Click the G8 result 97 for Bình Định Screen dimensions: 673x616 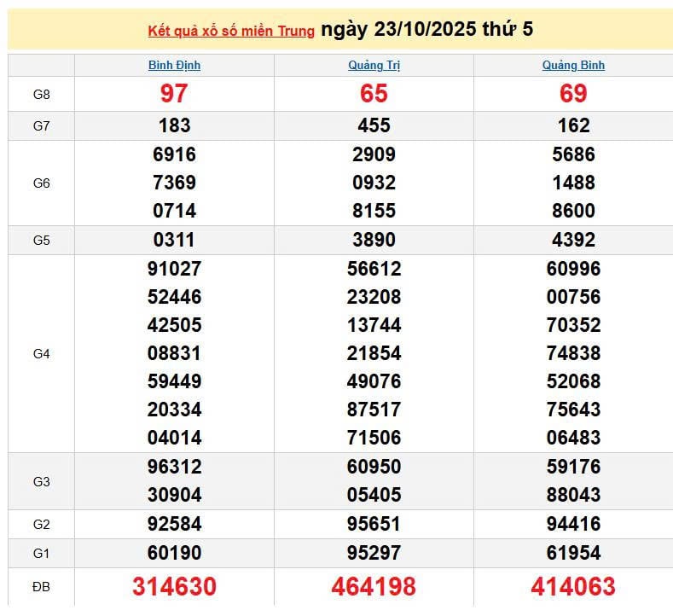pyautogui.click(x=174, y=94)
